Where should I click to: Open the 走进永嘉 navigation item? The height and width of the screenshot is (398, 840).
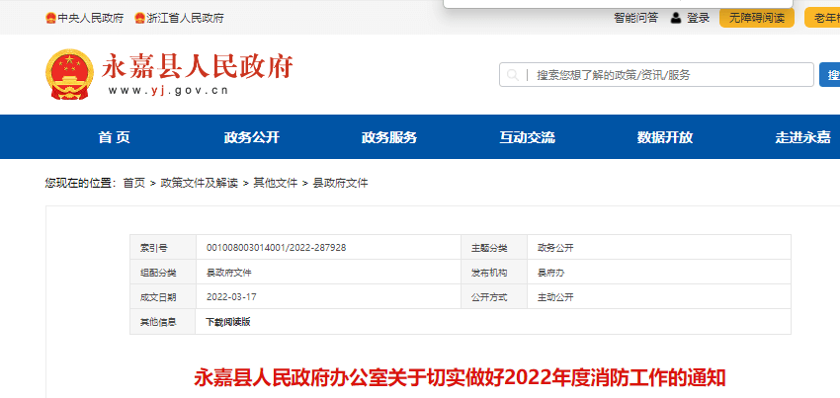pos(802,137)
